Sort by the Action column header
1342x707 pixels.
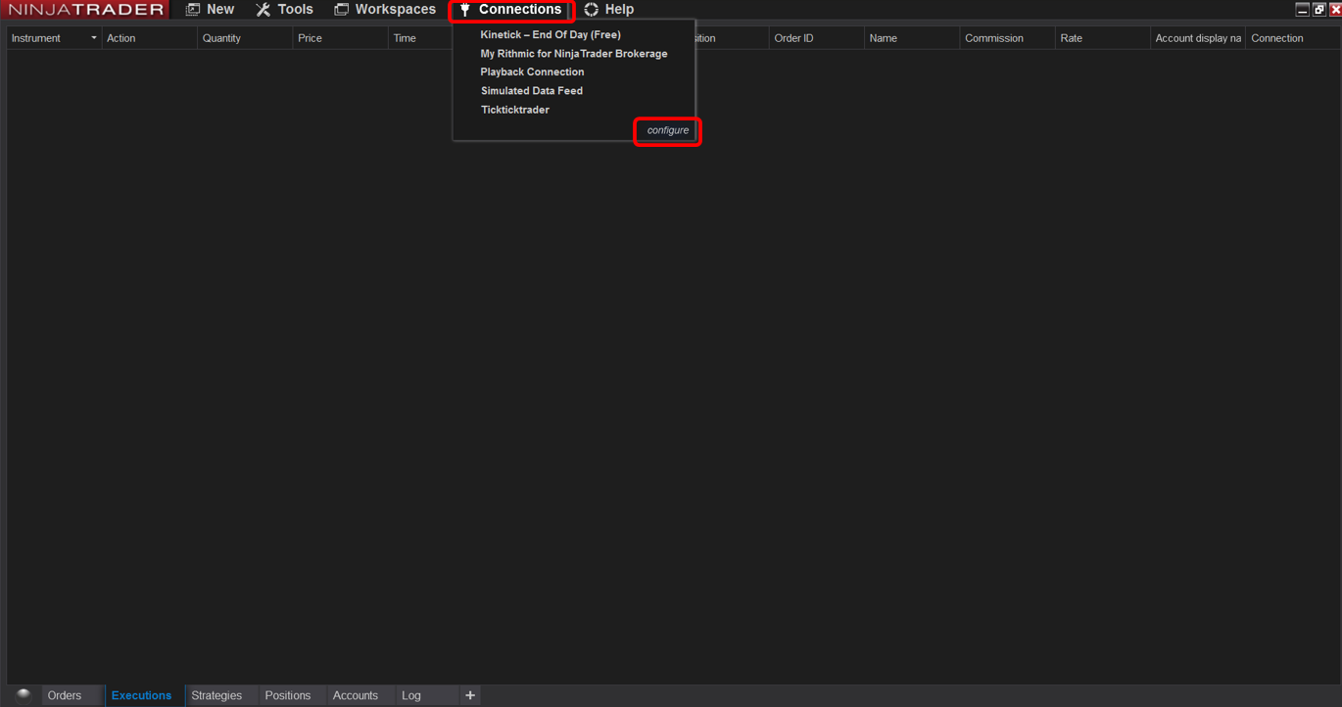click(x=150, y=38)
